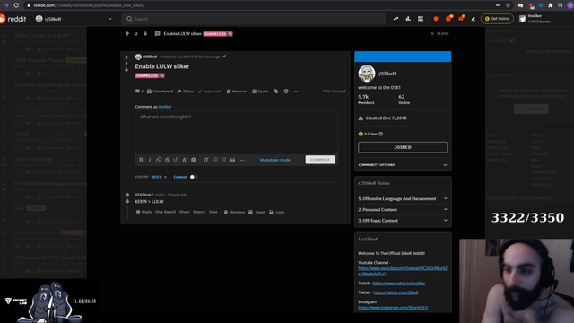Viewport: 574px width, 323px height.
Task: Insert a numbered list in the editor
Action: click(223, 160)
